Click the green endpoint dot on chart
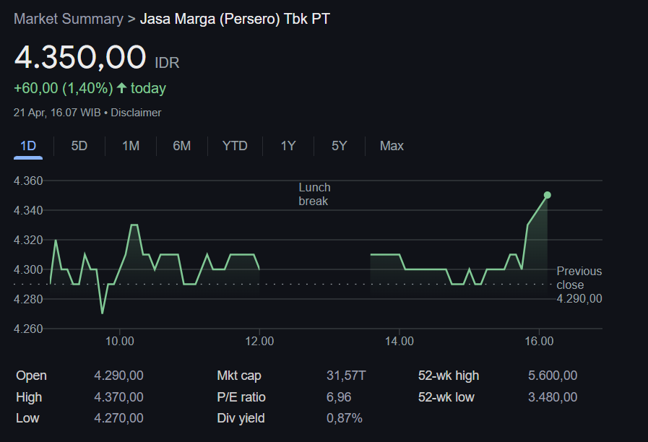 [547, 195]
